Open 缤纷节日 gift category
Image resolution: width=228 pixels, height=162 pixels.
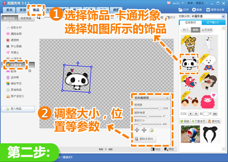click(14, 84)
